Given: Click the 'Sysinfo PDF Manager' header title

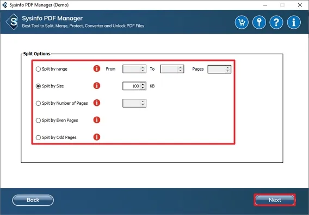Looking at the screenshot, I should coord(52,18).
